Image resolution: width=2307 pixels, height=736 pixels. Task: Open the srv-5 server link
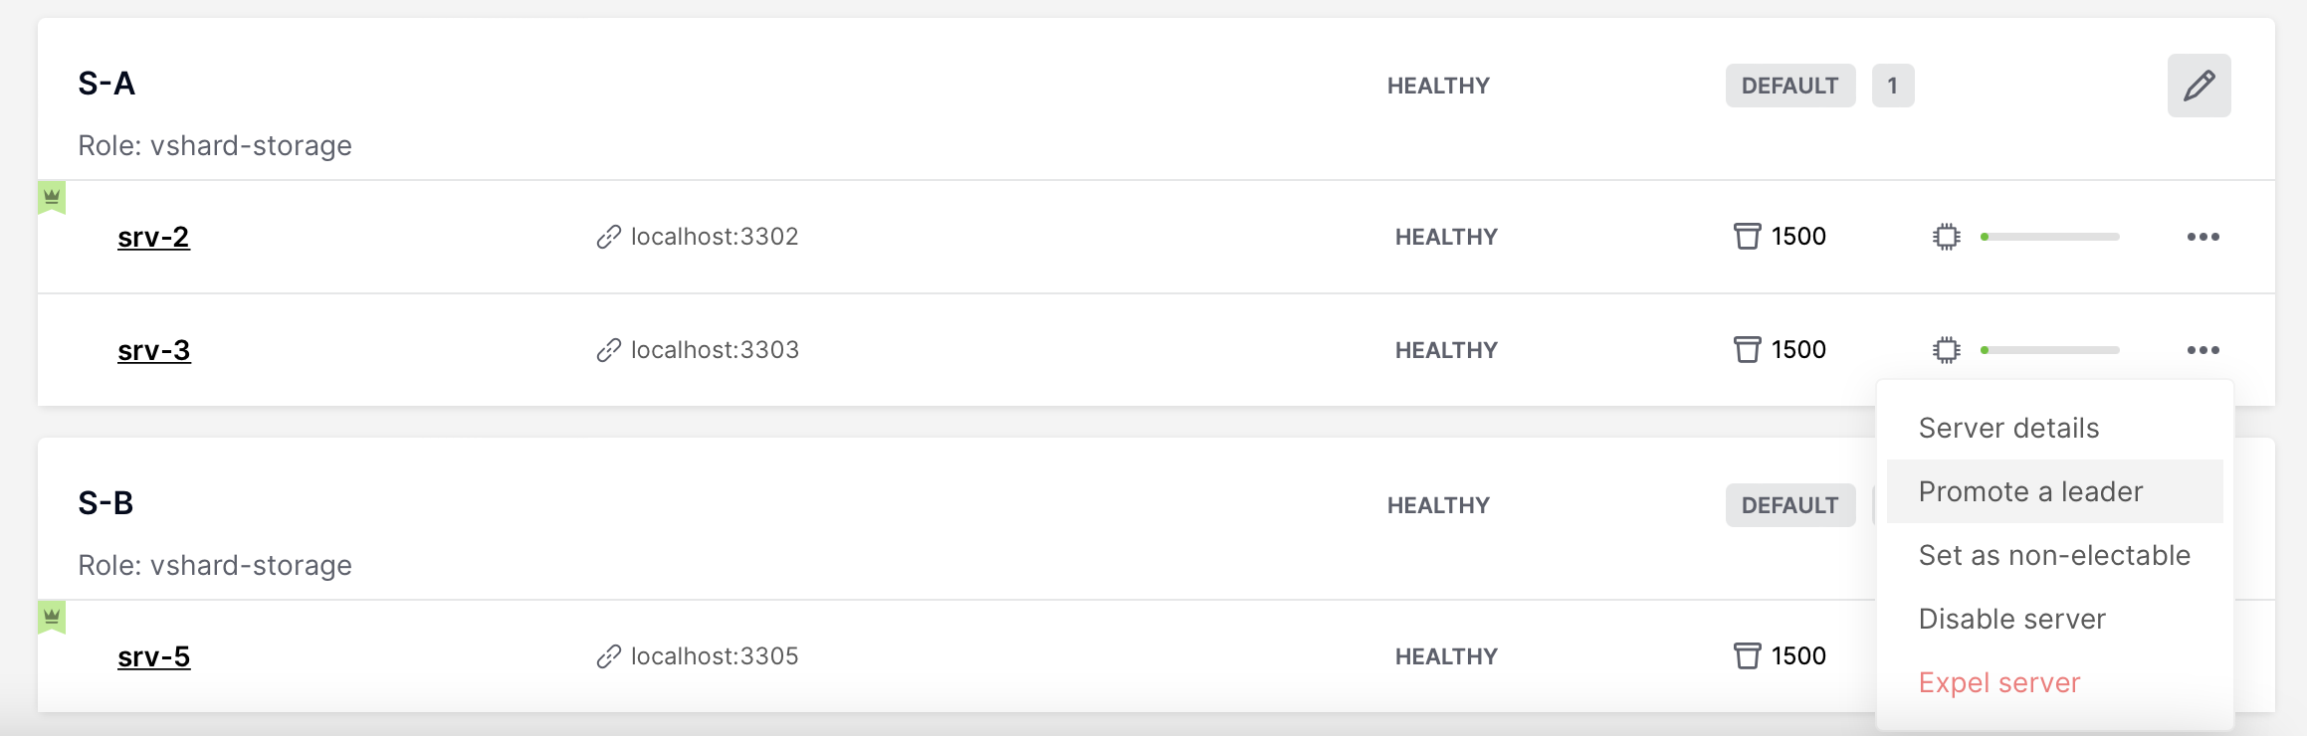click(154, 656)
